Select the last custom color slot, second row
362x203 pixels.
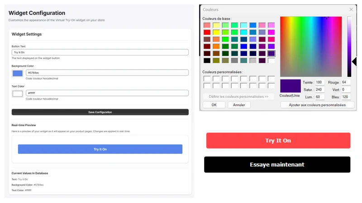coord(271,86)
